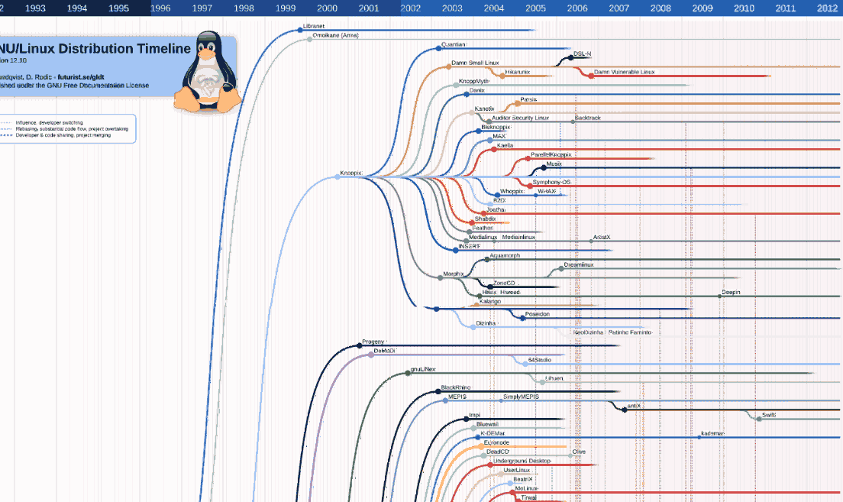Select the 2005 year label
The height and width of the screenshot is (502, 843).
[535, 8]
